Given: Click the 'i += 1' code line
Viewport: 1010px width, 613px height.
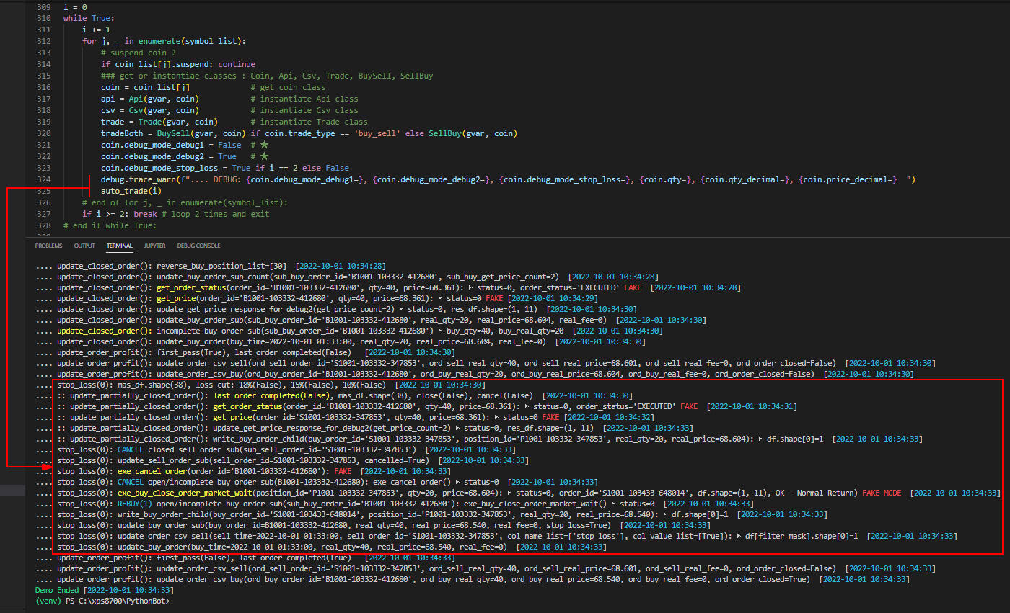Looking at the screenshot, I should 96,30.
